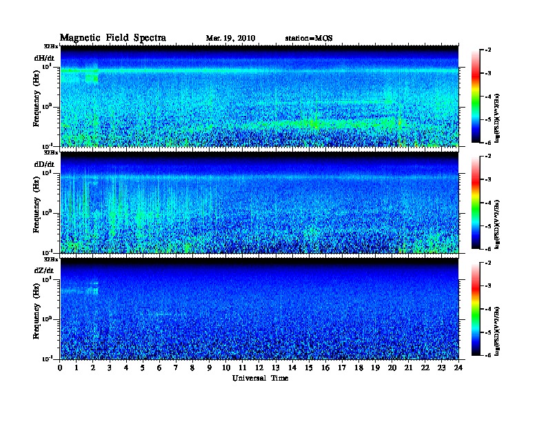Click the "13" hour tick label
The height and width of the screenshot is (422, 546).
tap(276, 368)
